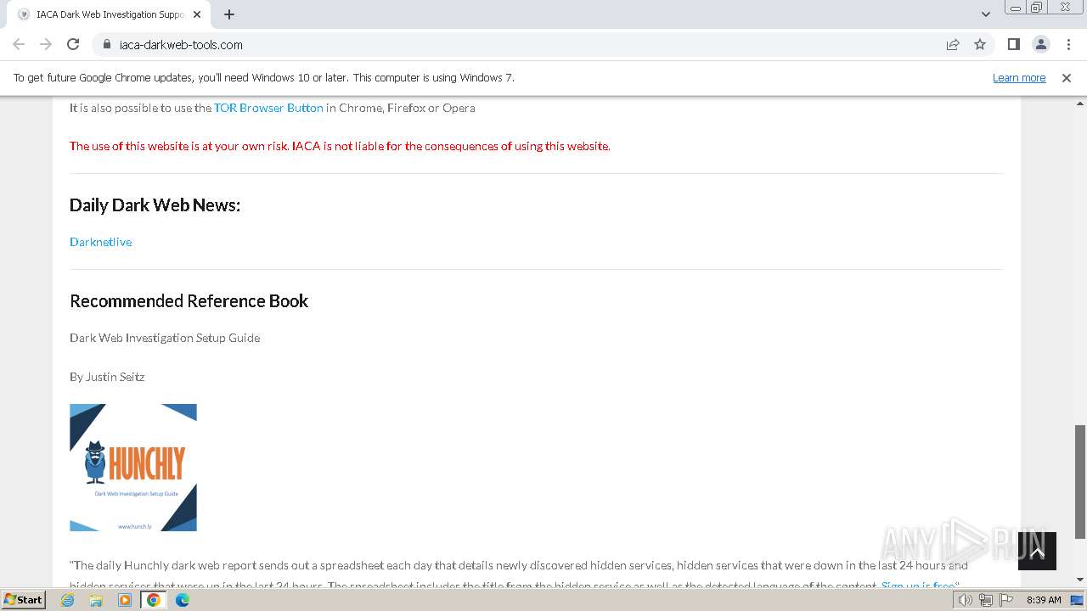Viewport: 1087px width, 611px height.
Task: Expand the tab search dropdown
Action: point(986,14)
